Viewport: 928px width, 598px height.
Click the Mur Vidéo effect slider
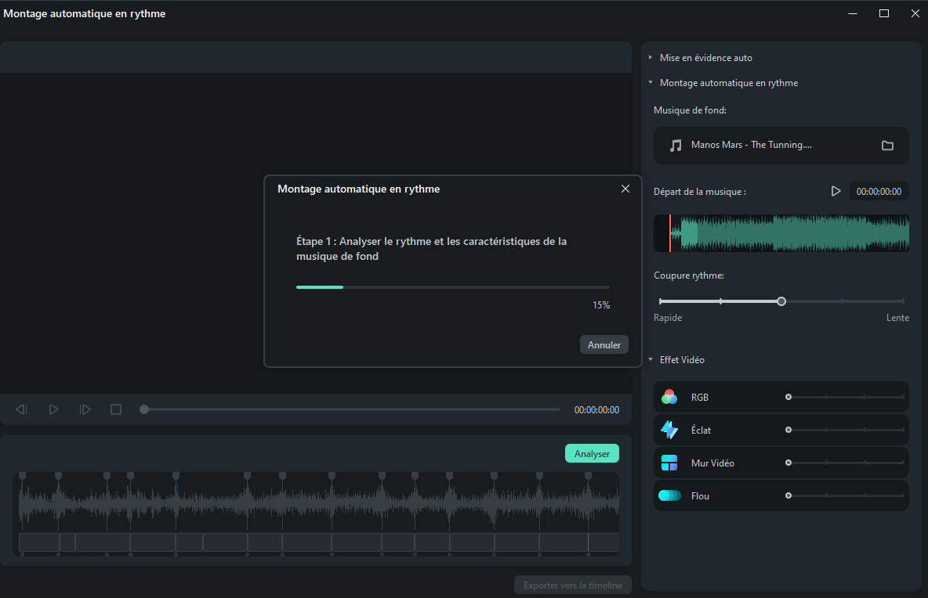click(x=845, y=463)
